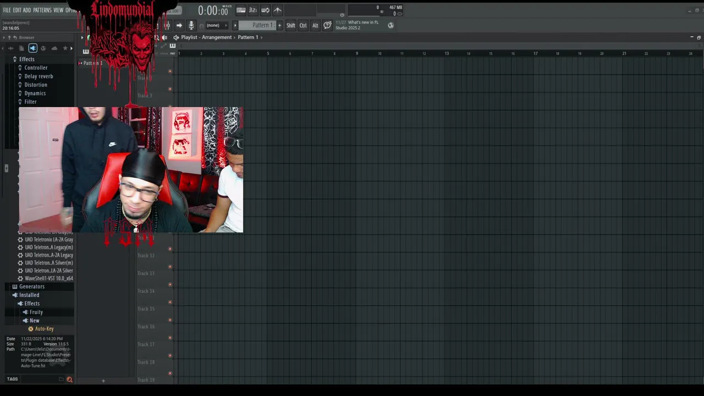Click the piano icon beside Generators

pos(15,287)
